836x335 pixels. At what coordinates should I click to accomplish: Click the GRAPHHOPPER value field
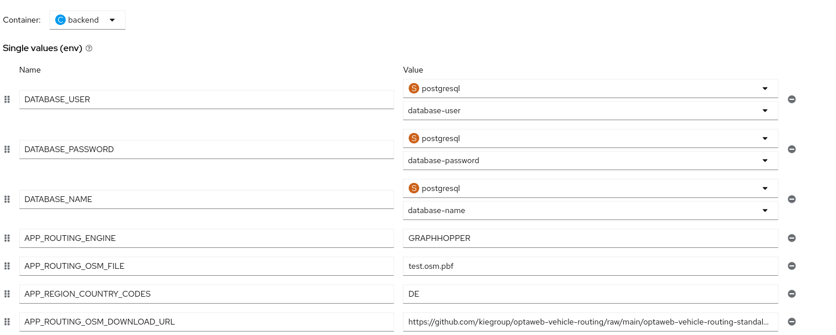pos(590,238)
